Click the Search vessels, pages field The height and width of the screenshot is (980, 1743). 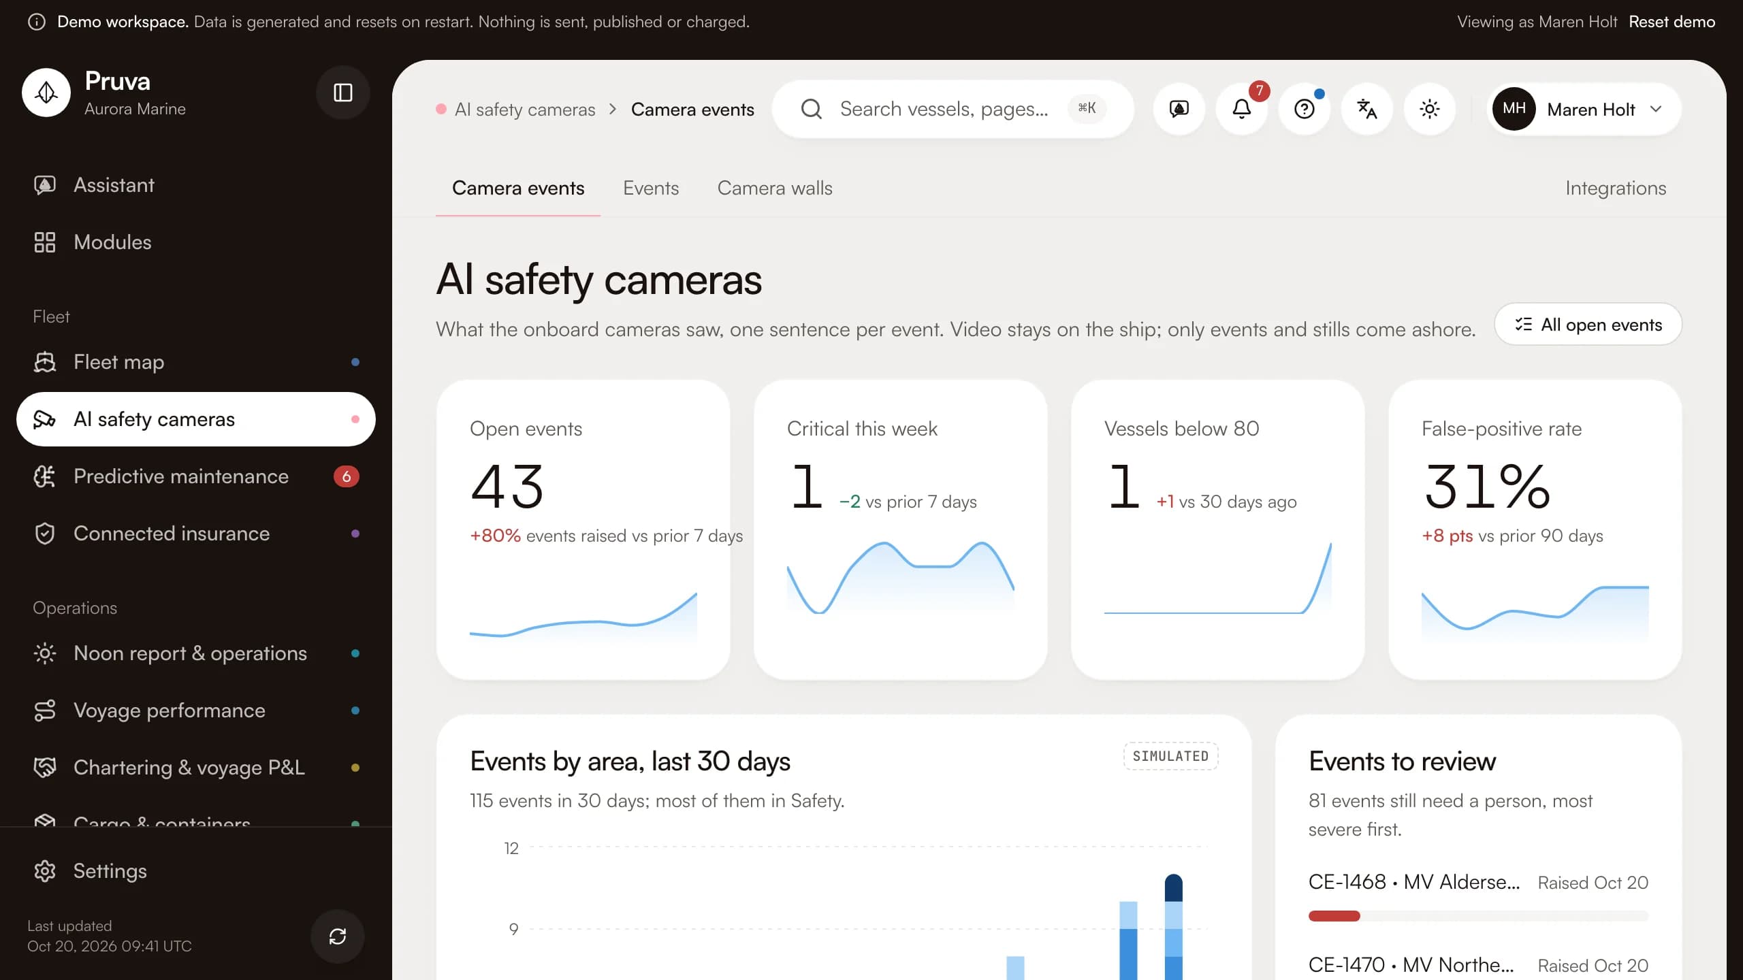953,109
